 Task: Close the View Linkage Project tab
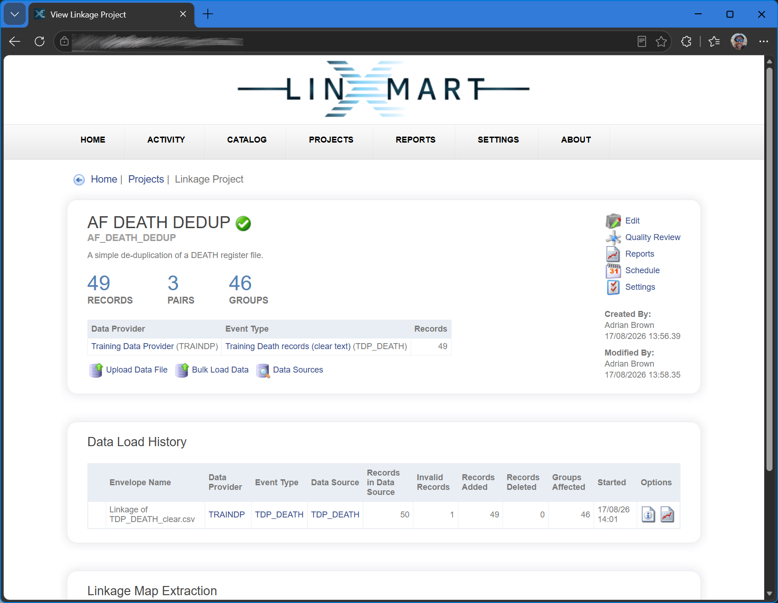[x=183, y=14]
